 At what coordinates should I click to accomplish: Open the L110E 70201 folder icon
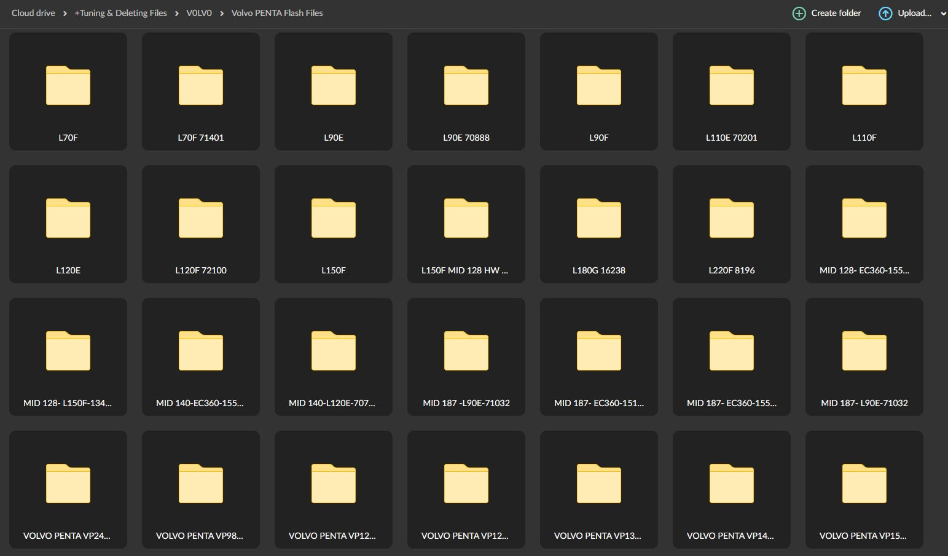coord(732,86)
